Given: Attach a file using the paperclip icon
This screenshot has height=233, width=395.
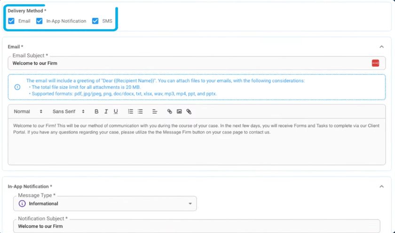Looking at the screenshot, I should click(x=189, y=111).
